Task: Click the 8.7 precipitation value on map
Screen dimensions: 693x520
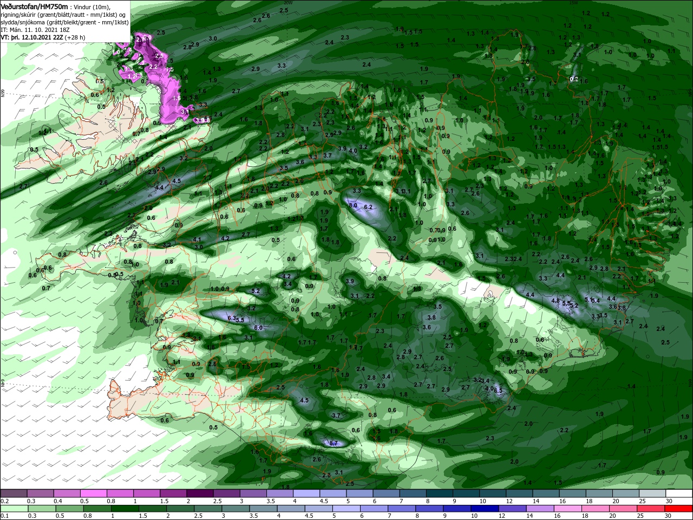Action: (334, 443)
